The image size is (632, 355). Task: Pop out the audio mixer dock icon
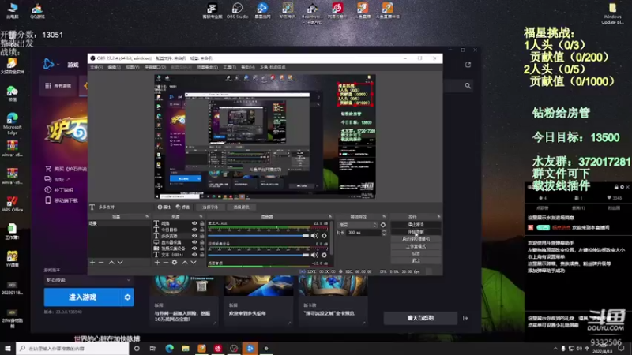[x=330, y=216]
